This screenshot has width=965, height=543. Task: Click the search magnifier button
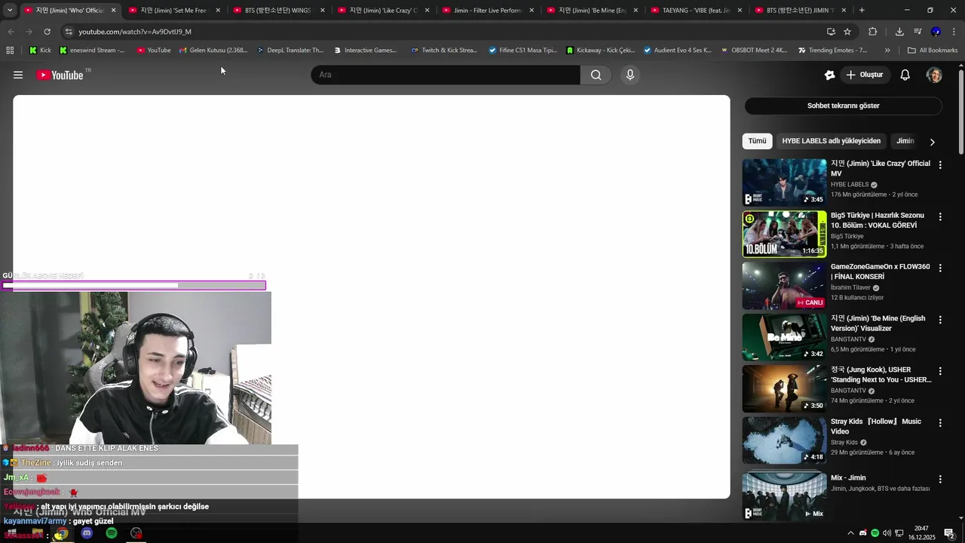pyautogui.click(x=596, y=75)
